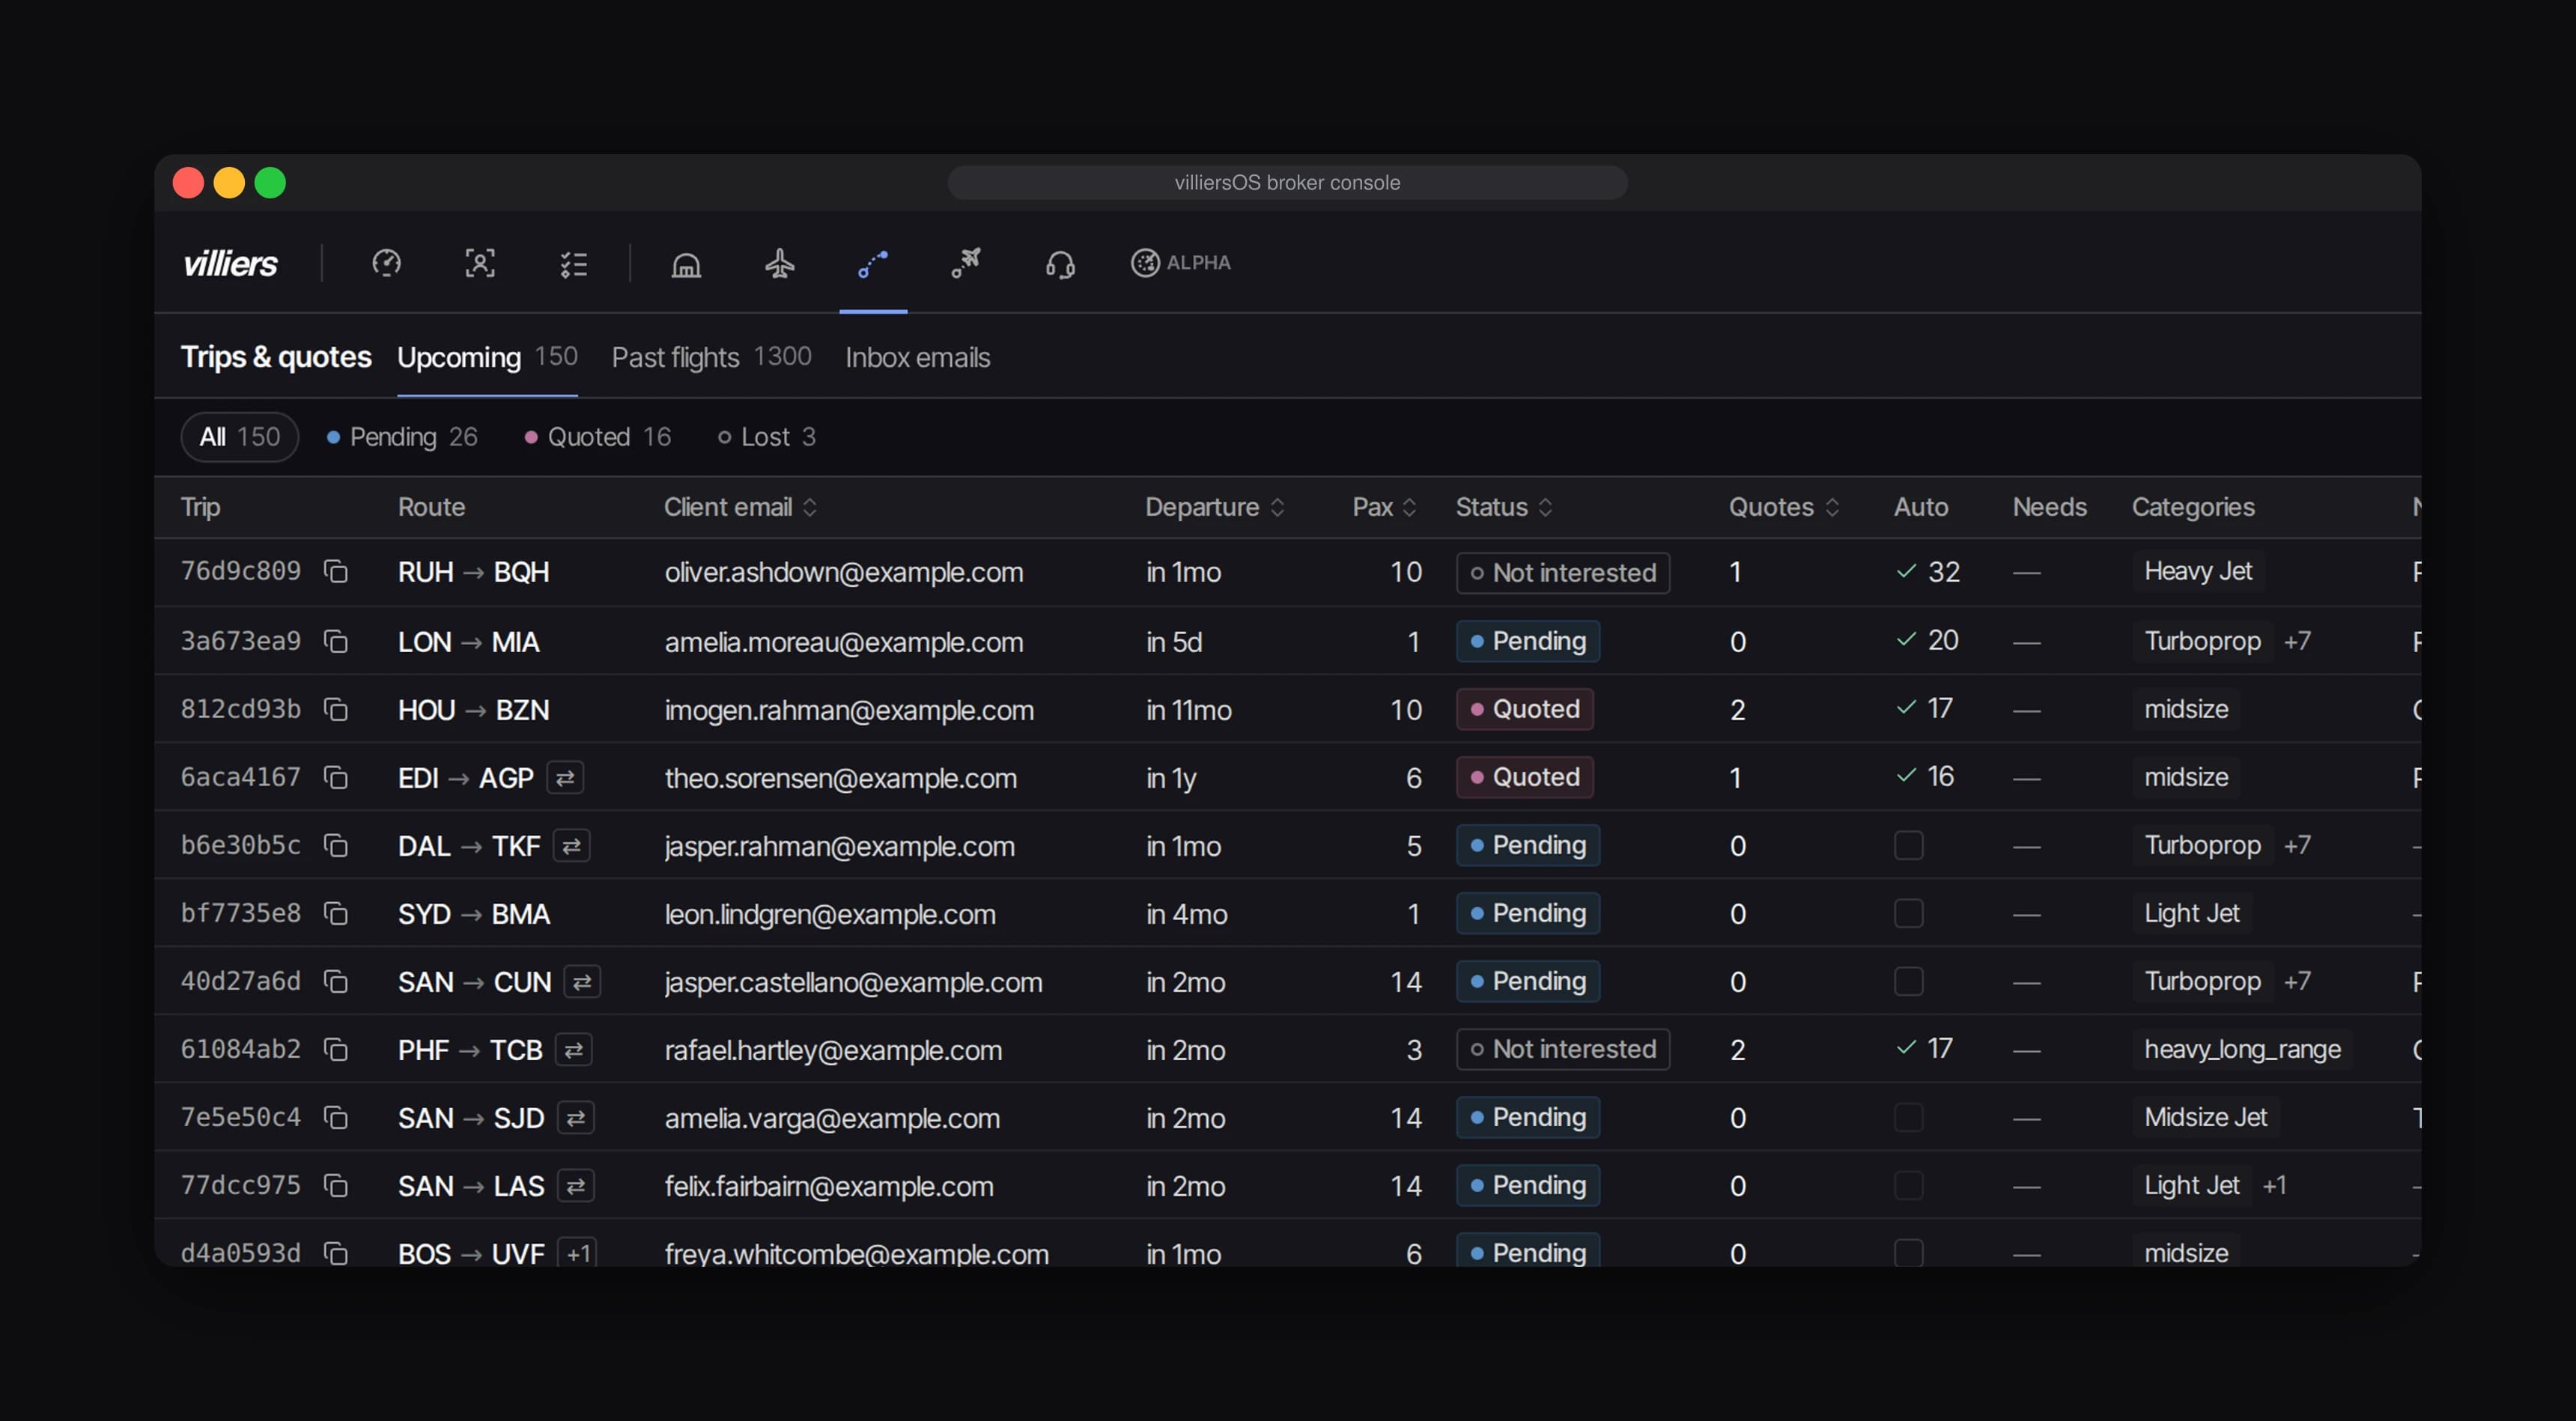Tick Auto checkbox for felix.fairbairn trip
This screenshot has height=1421, width=2576.
click(x=1908, y=1185)
